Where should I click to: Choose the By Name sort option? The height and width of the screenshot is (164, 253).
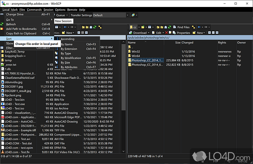click(66, 44)
